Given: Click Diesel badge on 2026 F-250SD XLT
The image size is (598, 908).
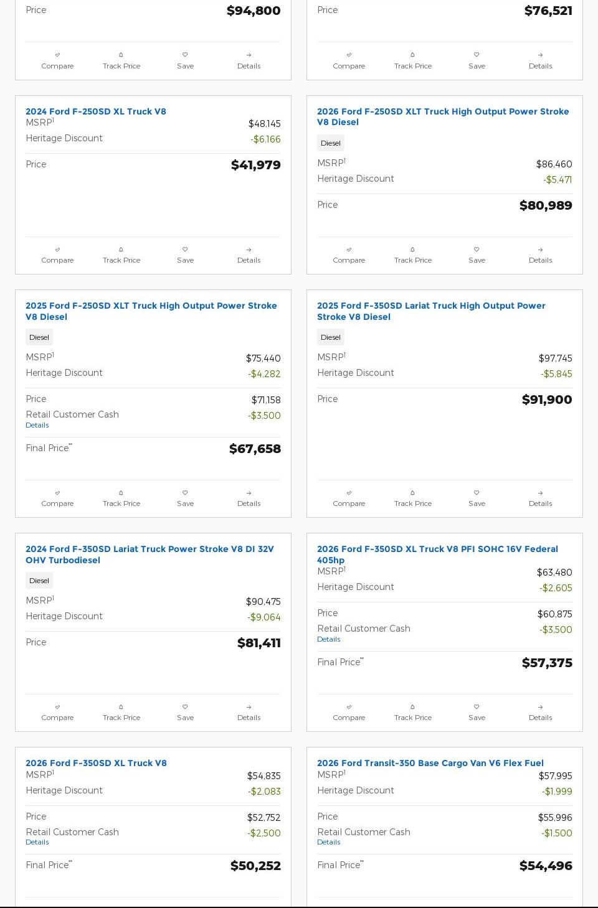Looking at the screenshot, I should [x=331, y=143].
